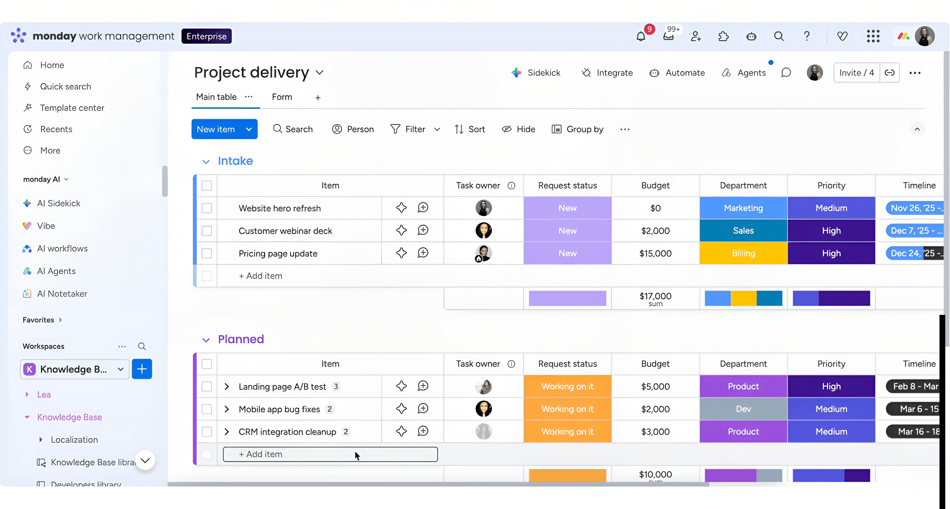The width and height of the screenshot is (950, 509).
Task: Open the nine-dot products switcher icon
Action: click(x=873, y=36)
